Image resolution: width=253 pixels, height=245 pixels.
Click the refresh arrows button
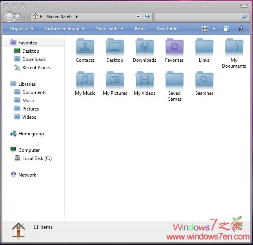point(147,17)
